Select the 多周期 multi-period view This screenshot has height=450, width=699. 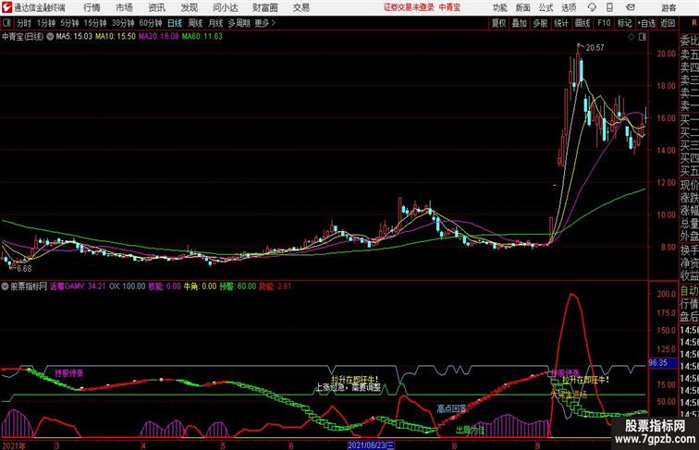[x=239, y=23]
